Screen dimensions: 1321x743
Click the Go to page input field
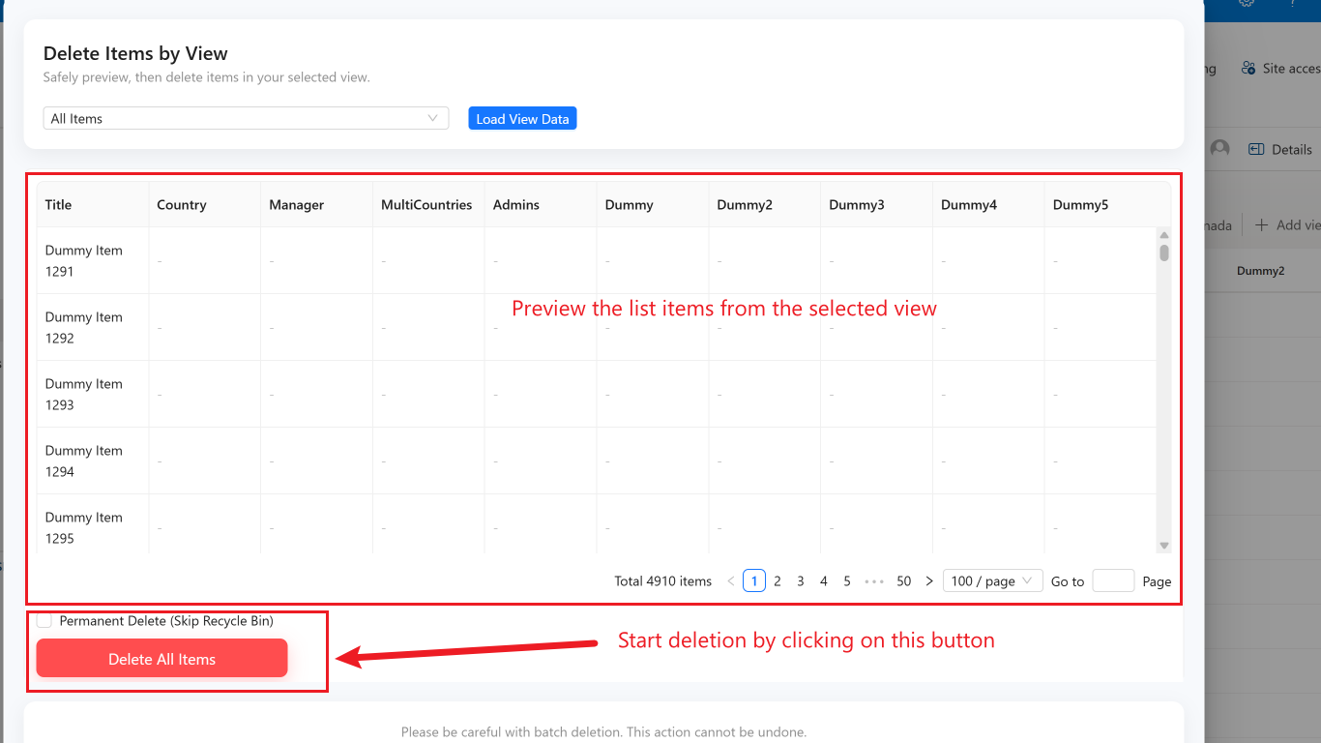(x=1113, y=581)
